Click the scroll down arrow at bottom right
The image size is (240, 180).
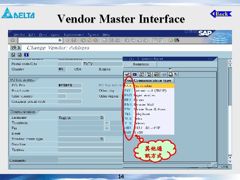tap(230, 162)
